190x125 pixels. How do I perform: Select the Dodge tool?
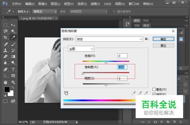click(13, 63)
